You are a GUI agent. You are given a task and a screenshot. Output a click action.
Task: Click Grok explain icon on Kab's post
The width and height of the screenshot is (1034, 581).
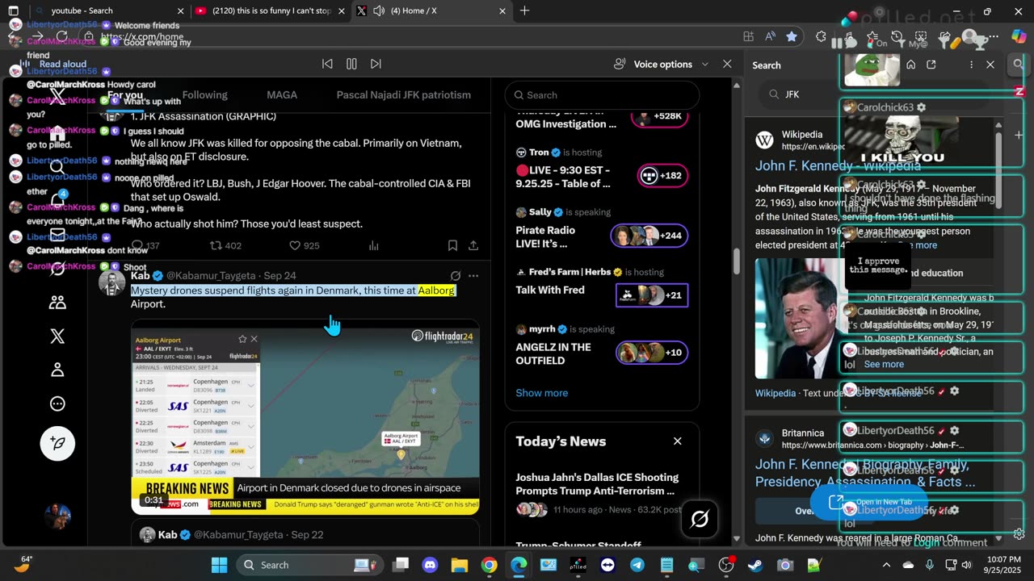pyautogui.click(x=456, y=276)
